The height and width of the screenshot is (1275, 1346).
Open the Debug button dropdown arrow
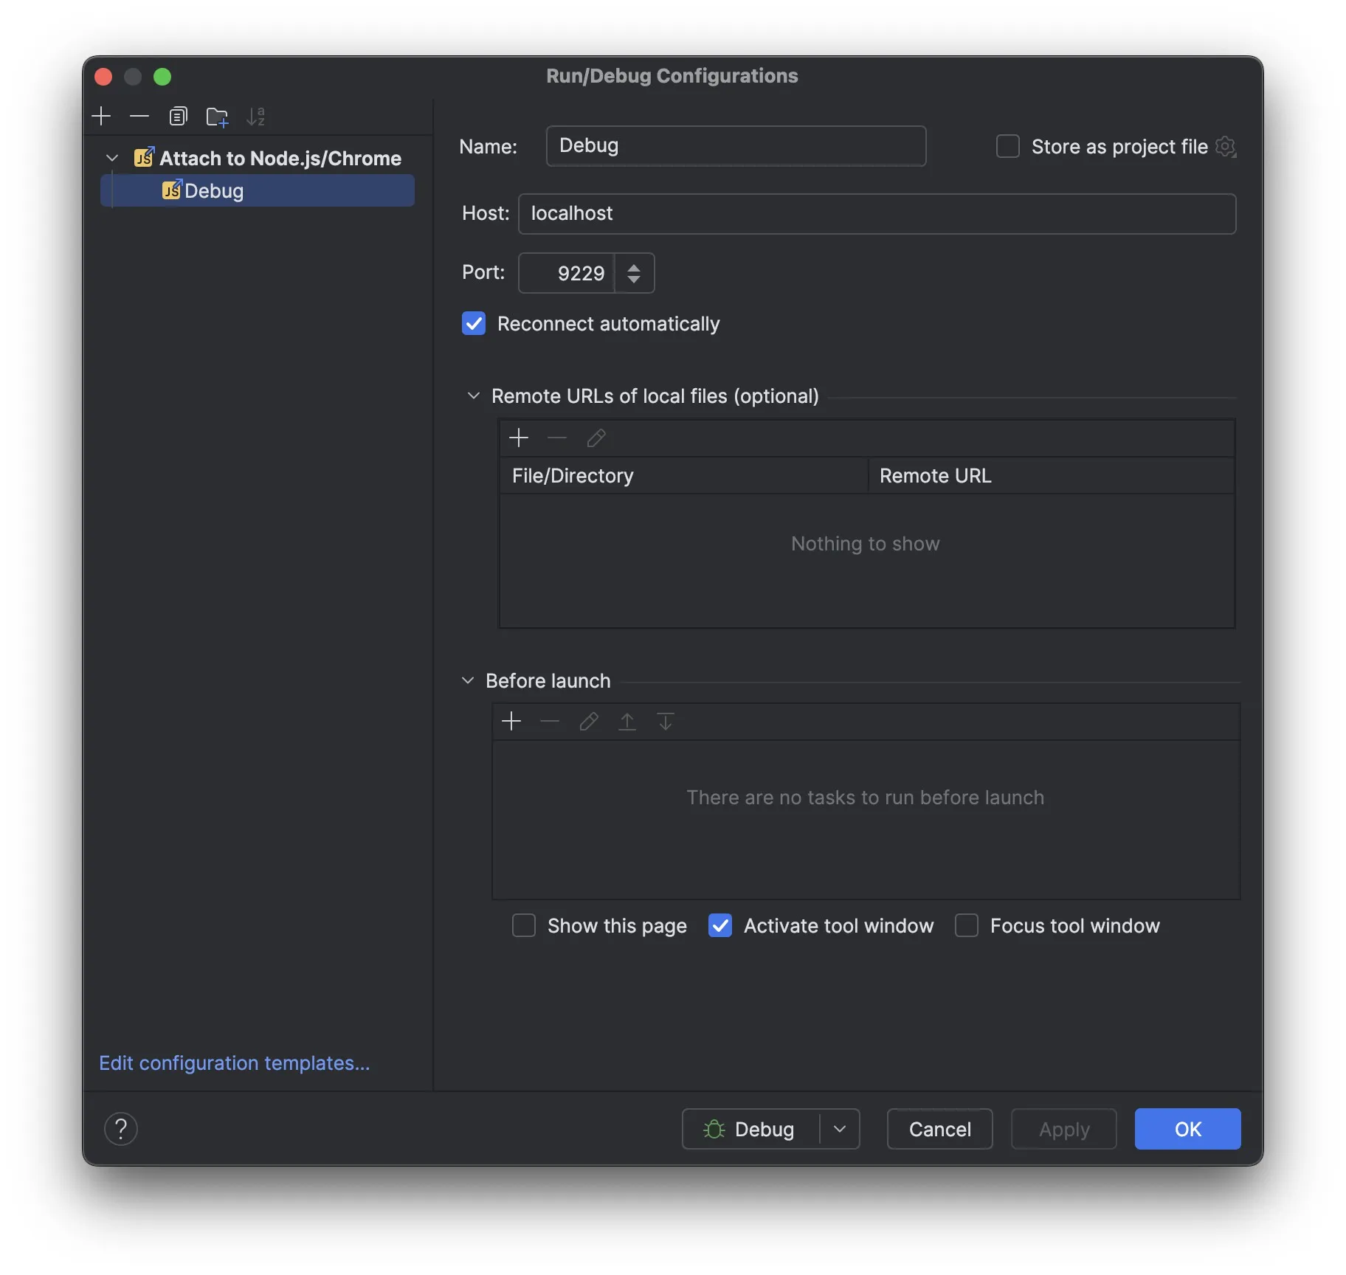pyautogui.click(x=840, y=1129)
